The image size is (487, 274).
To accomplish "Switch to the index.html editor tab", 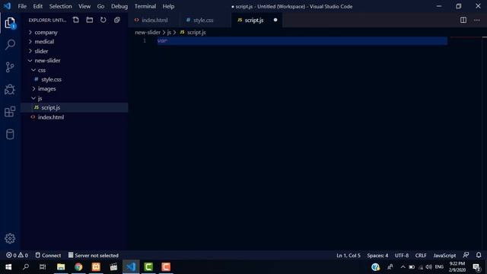I will [x=154, y=20].
